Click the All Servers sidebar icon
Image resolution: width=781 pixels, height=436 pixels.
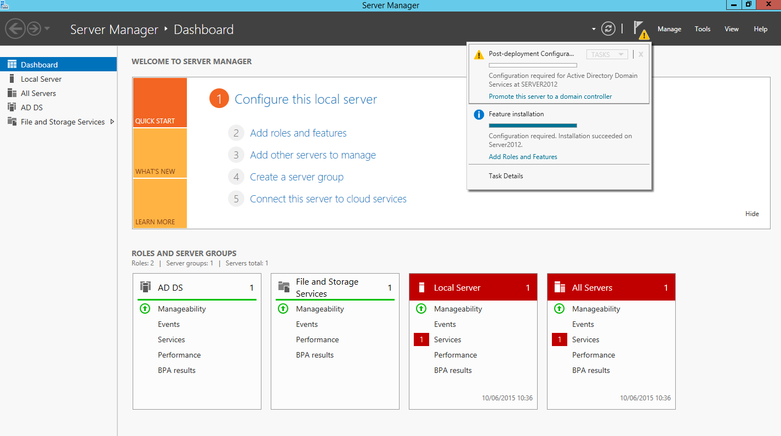point(12,93)
